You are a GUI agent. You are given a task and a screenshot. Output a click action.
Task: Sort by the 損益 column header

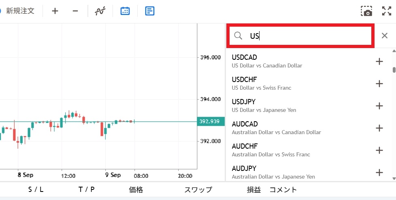(x=254, y=189)
